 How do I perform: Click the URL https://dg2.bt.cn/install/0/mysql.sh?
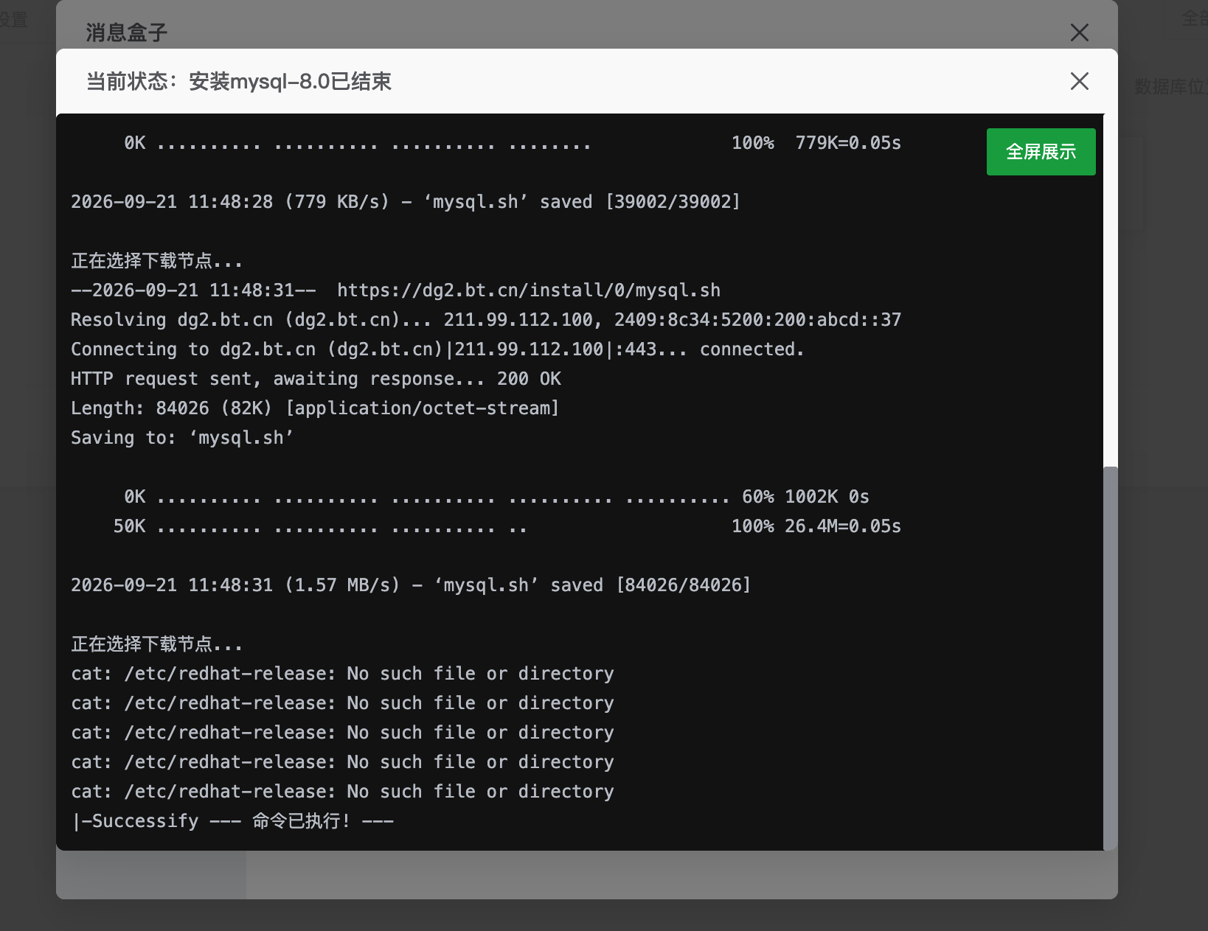click(529, 290)
